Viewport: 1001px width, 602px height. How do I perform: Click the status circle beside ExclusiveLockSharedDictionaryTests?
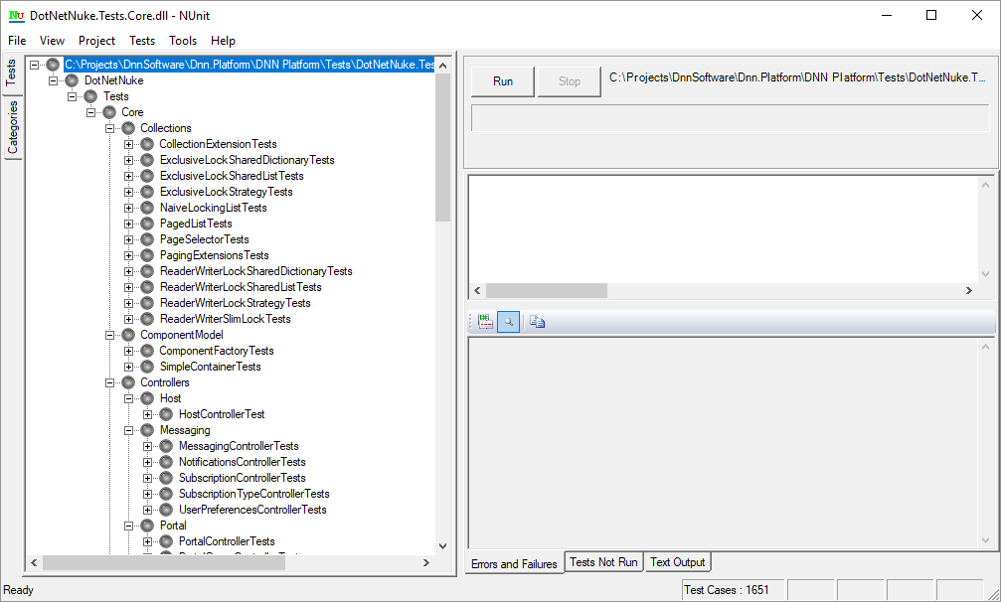(147, 160)
